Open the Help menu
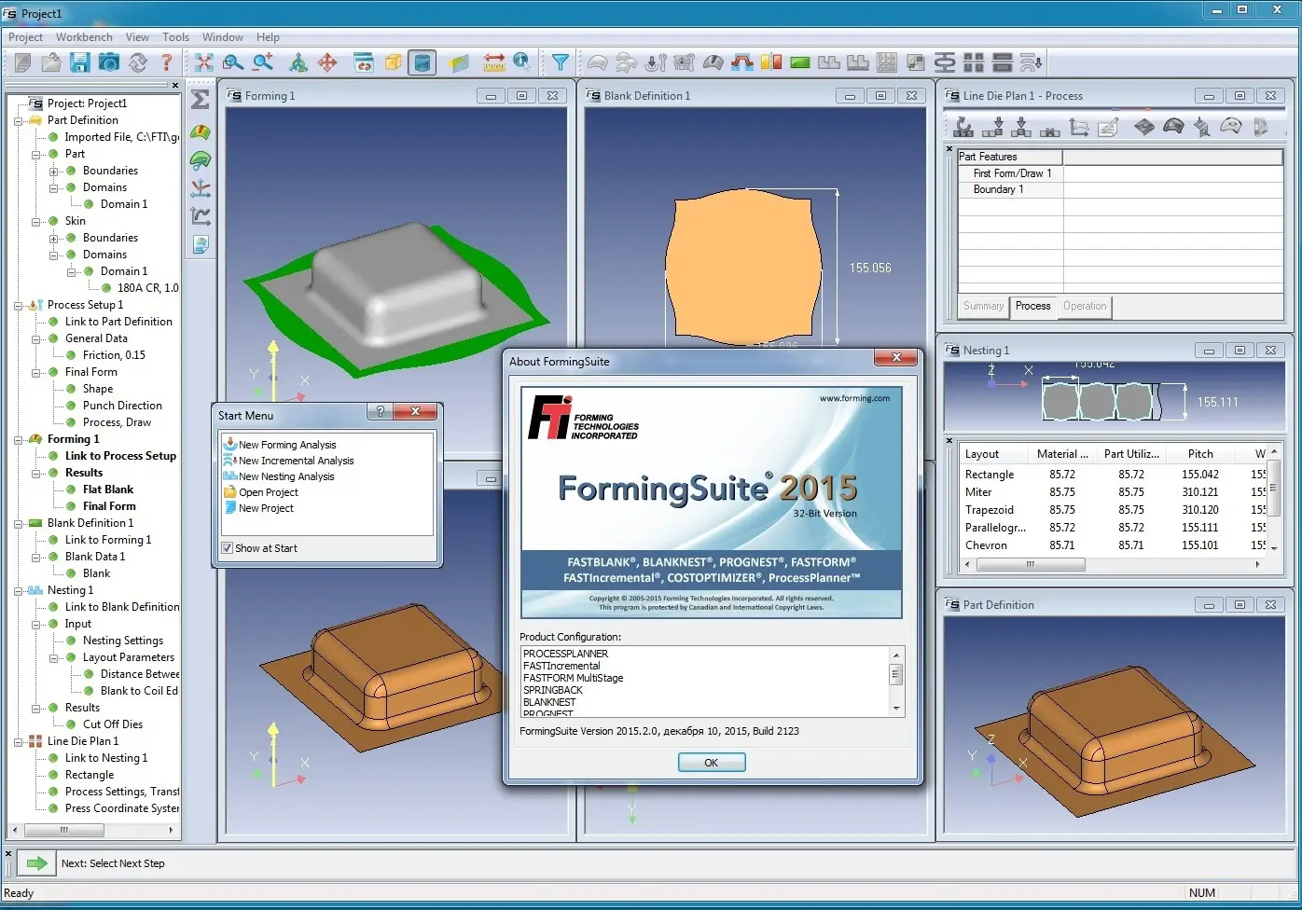 tap(268, 37)
